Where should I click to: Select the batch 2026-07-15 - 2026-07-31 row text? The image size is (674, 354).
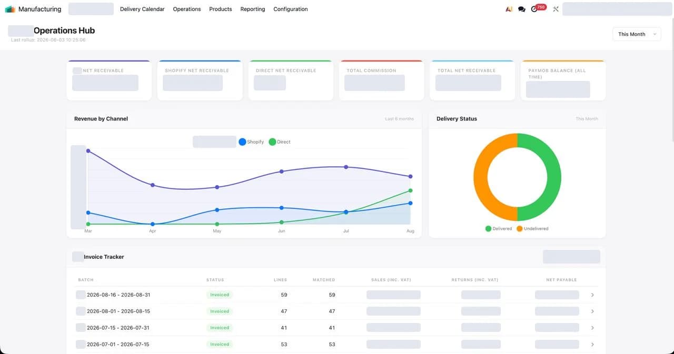(118, 328)
